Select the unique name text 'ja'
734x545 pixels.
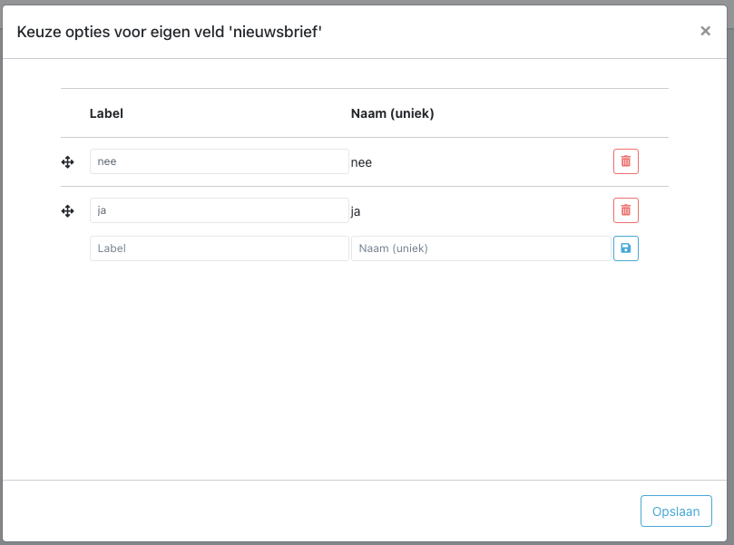click(x=356, y=211)
